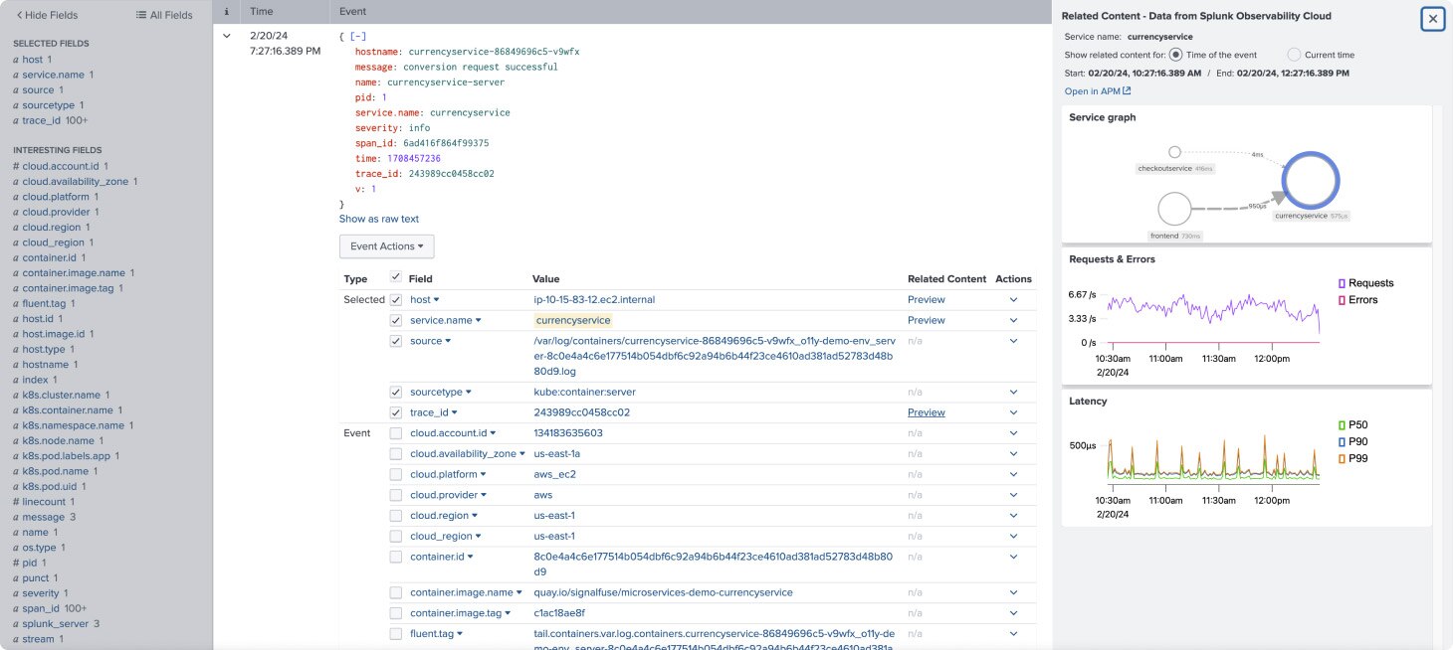Click Show as raw text

pos(379,218)
